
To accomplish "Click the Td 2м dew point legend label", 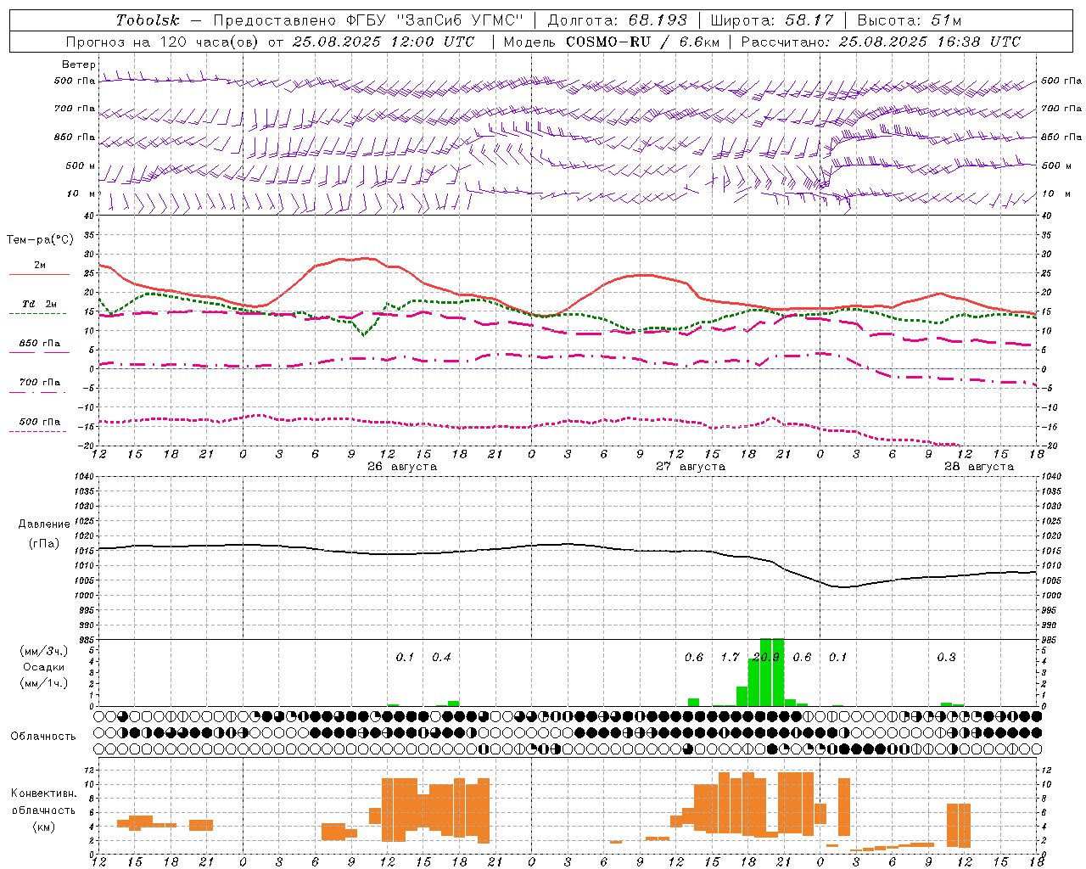I will click(x=39, y=304).
